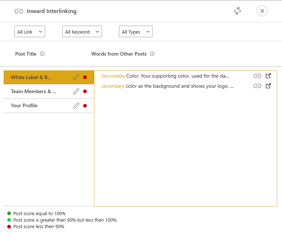The height and width of the screenshot is (244, 282).
Task: Select the Team Members & ... post row
Action: coord(49,91)
